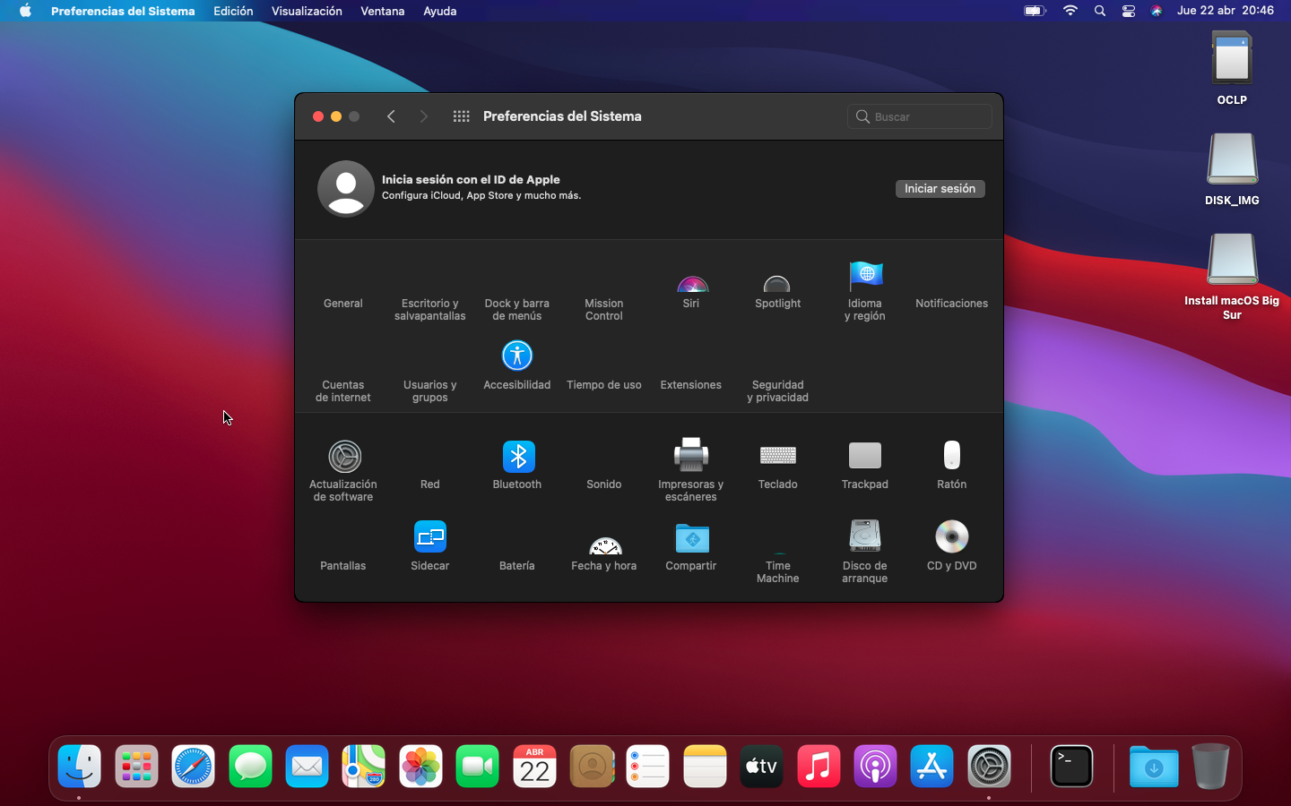Launch Terminal from the Dock
The width and height of the screenshot is (1291, 806).
[x=1071, y=767]
